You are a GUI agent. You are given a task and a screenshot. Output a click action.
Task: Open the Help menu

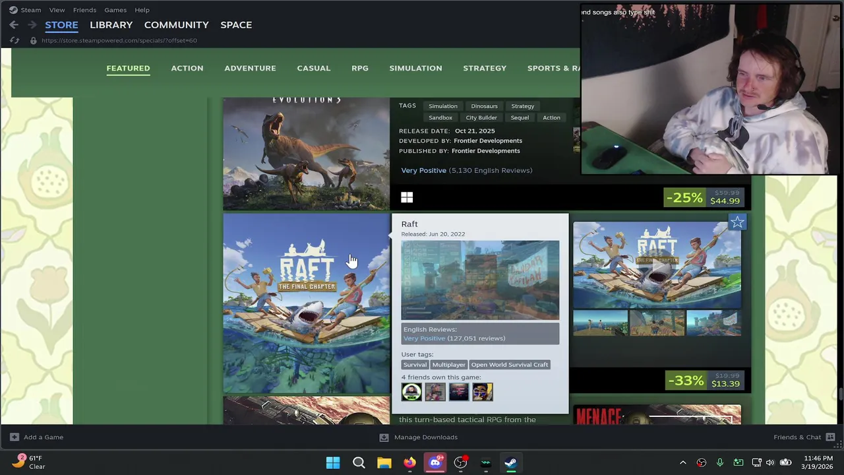142,10
